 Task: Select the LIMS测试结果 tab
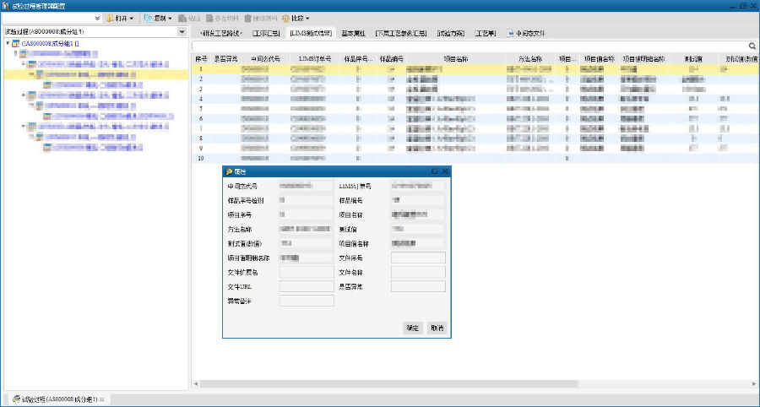point(311,34)
